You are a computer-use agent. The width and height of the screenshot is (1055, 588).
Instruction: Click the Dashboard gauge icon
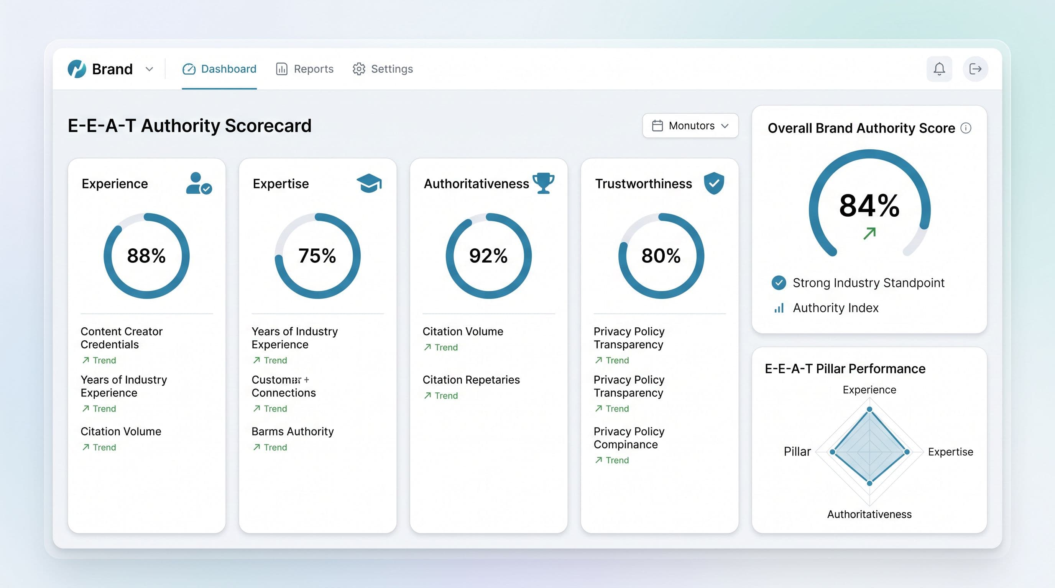point(189,69)
